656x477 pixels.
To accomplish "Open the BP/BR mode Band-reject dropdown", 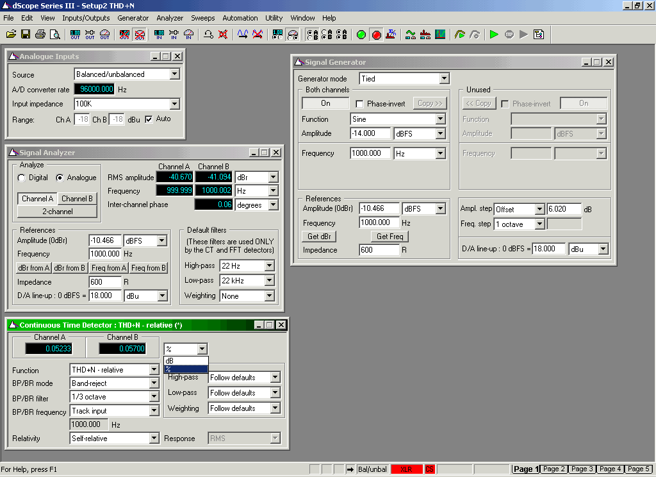I will pos(154,383).
